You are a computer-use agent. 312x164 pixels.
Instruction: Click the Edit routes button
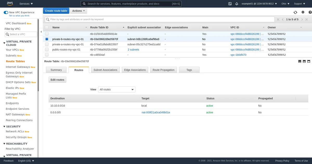(57, 80)
